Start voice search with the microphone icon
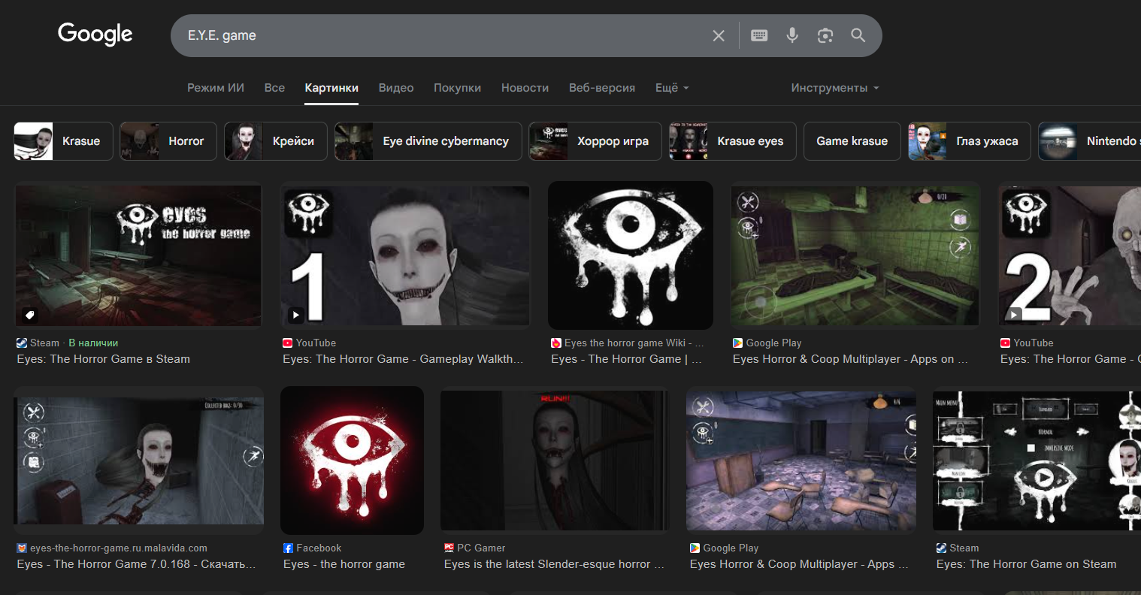The height and width of the screenshot is (595, 1141). click(x=792, y=35)
